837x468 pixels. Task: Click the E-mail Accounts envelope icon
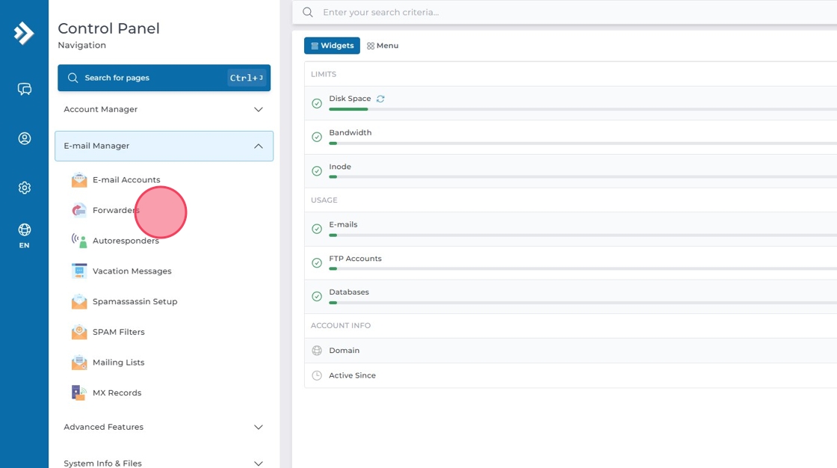[79, 180]
